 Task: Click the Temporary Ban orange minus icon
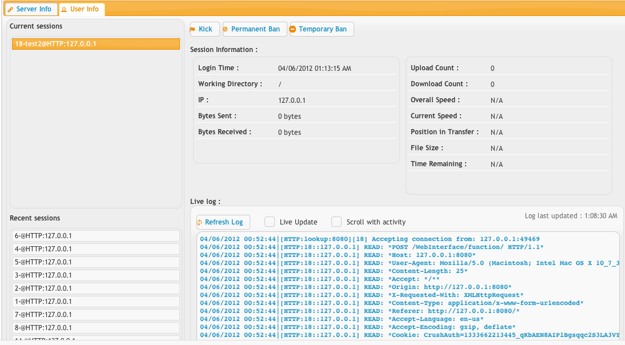(x=293, y=30)
